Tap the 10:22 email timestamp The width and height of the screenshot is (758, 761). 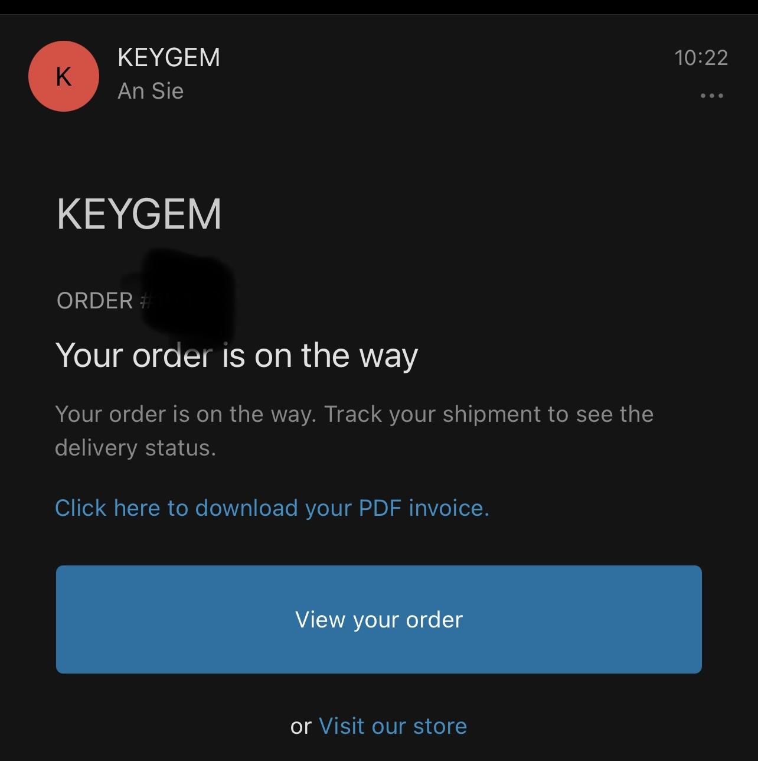coord(701,57)
